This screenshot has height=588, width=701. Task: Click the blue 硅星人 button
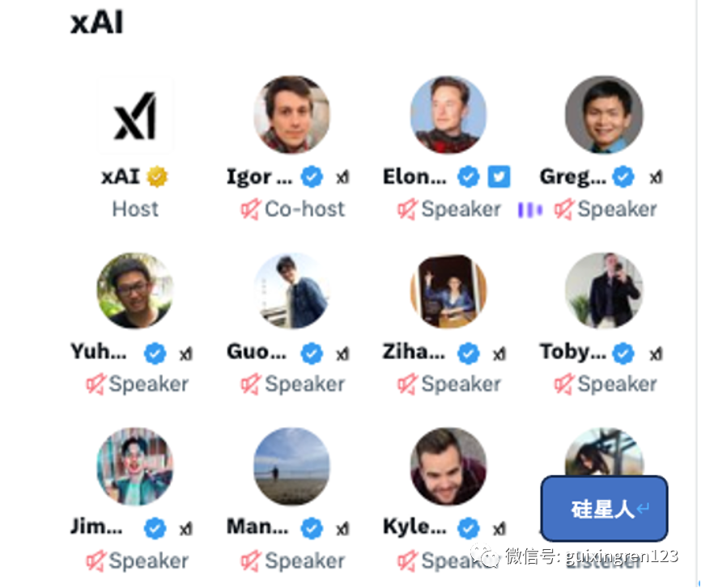pyautogui.click(x=604, y=509)
